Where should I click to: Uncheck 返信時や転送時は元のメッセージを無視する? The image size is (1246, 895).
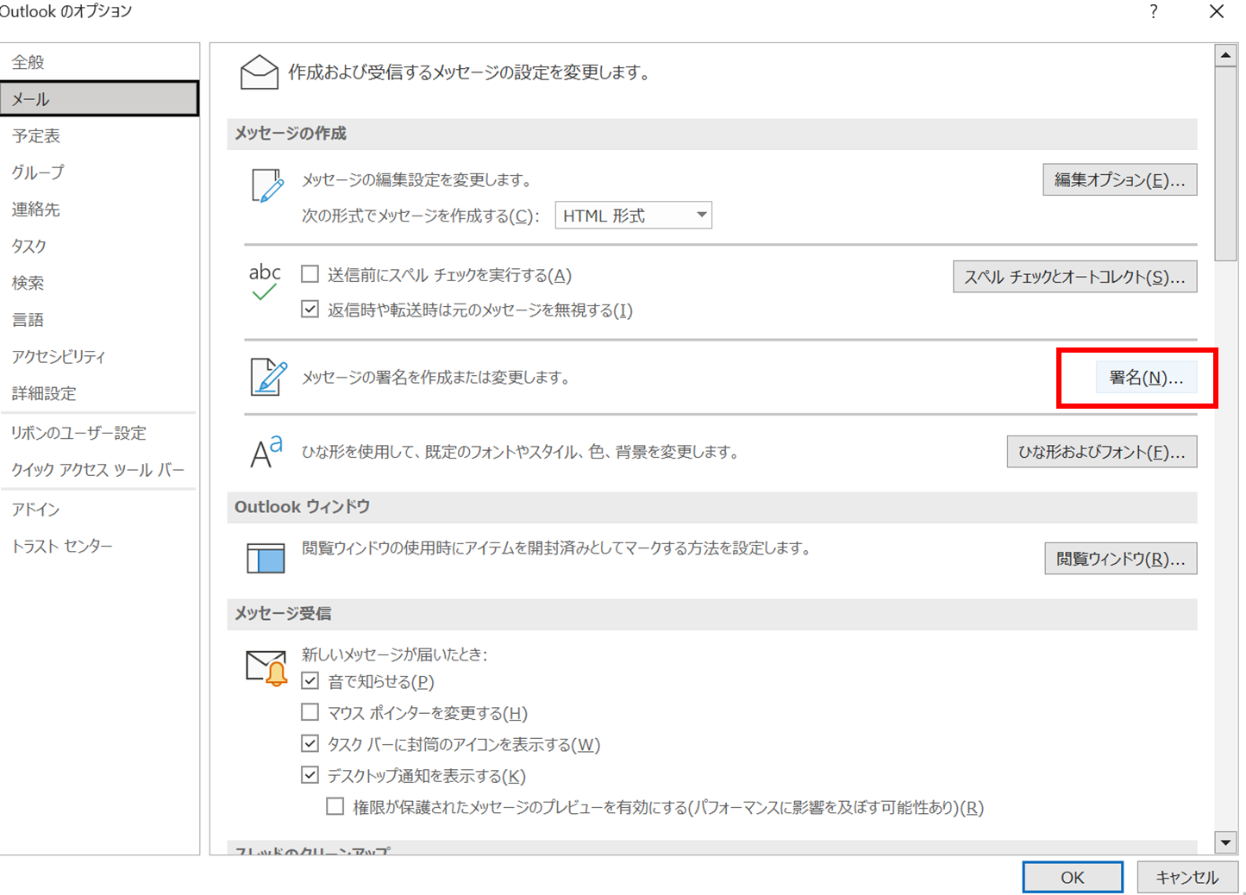tap(310, 309)
